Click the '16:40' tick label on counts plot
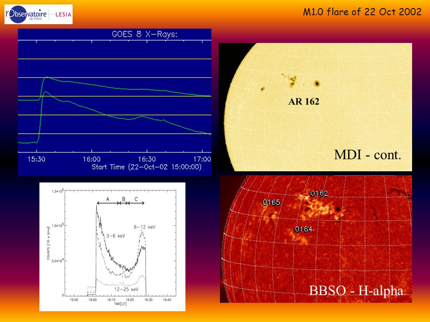The image size is (430, 322). coord(167,300)
